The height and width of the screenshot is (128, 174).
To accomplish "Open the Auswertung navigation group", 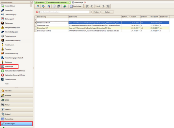I will pos(16,119).
